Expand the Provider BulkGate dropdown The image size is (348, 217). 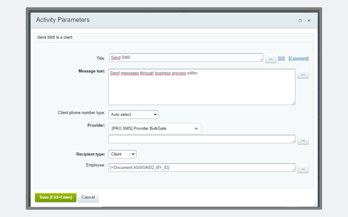point(155,128)
